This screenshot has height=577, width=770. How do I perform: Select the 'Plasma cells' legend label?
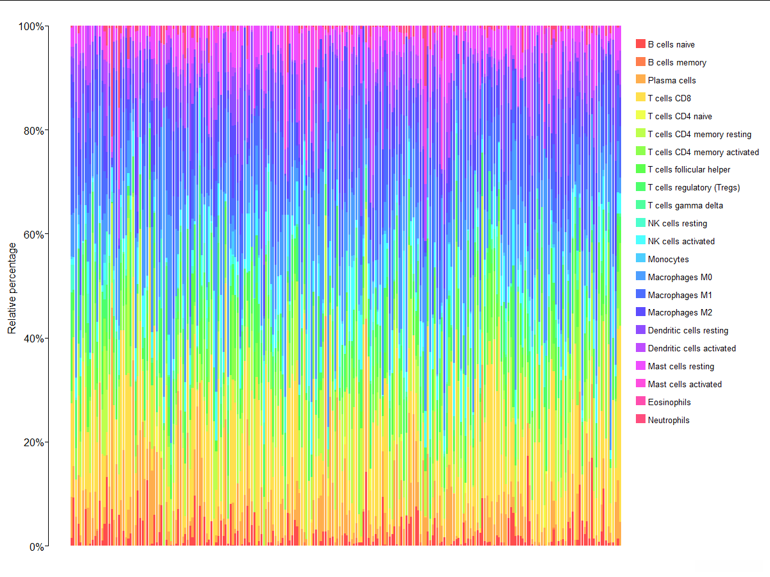point(672,80)
